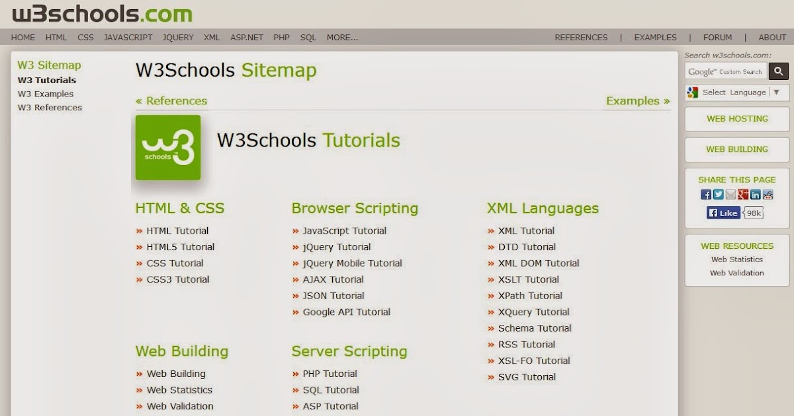Open the XQuery Tutorial link

pos(534,312)
